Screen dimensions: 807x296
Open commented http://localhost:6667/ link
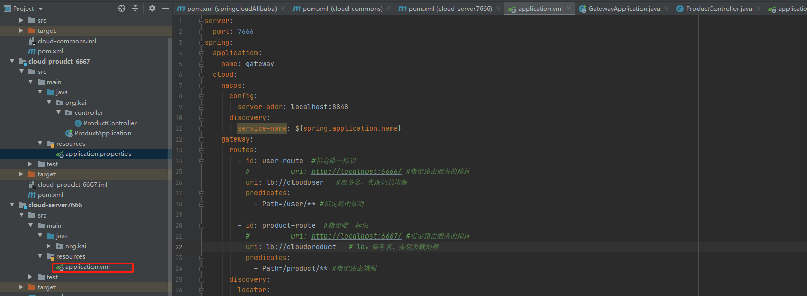(357, 236)
